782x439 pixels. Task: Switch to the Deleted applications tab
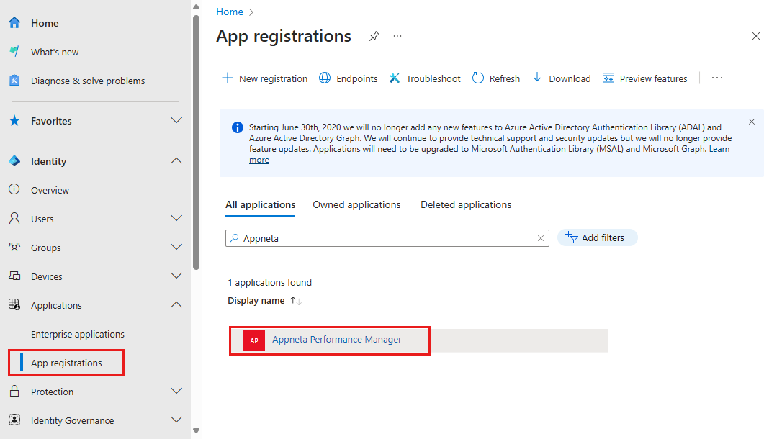tap(465, 204)
